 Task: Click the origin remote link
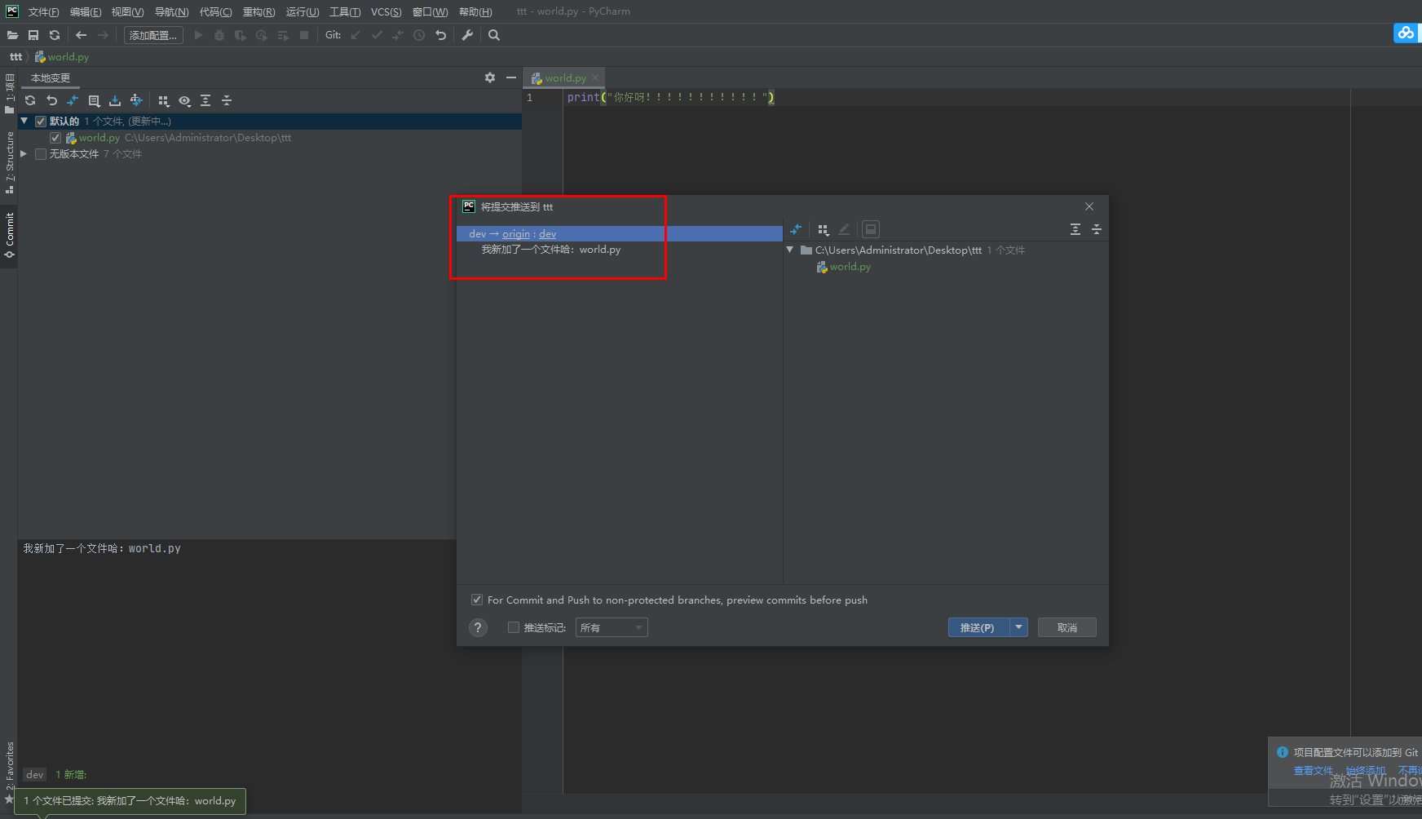point(516,234)
